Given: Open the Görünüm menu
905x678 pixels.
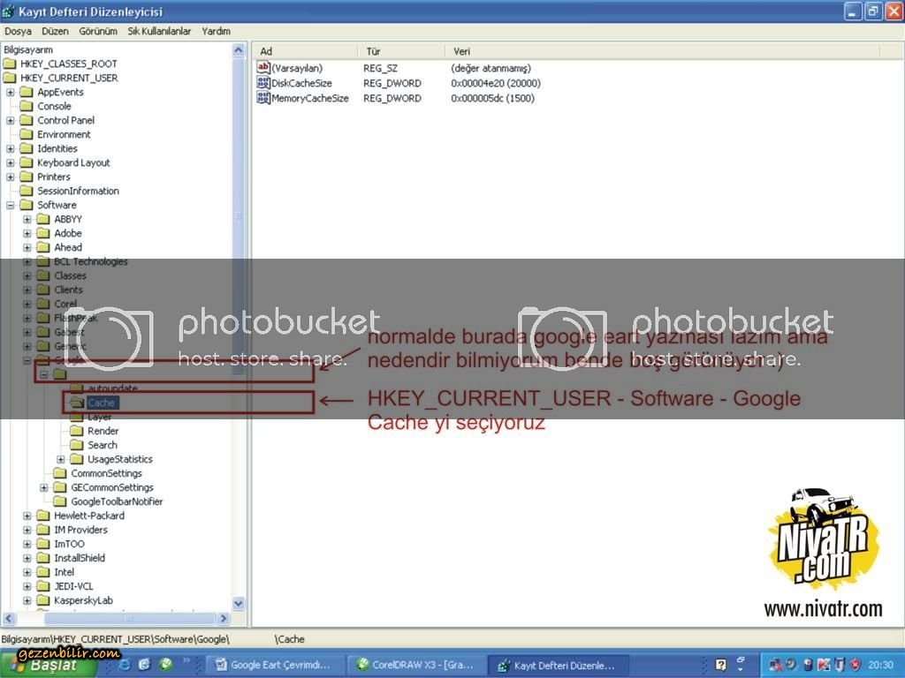Looking at the screenshot, I should (98, 31).
